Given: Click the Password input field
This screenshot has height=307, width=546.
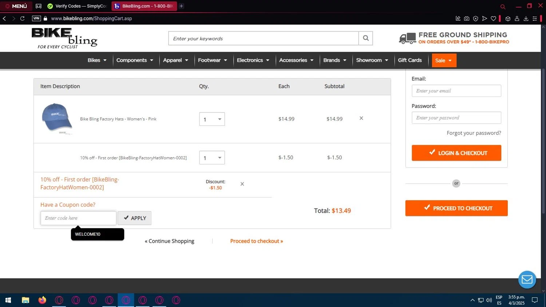Looking at the screenshot, I should pyautogui.click(x=456, y=118).
